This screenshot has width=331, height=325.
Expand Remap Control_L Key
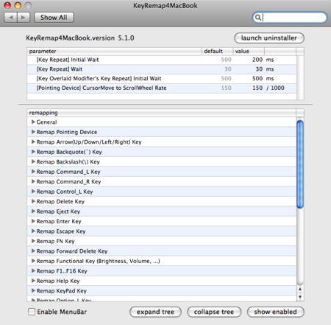point(33,192)
